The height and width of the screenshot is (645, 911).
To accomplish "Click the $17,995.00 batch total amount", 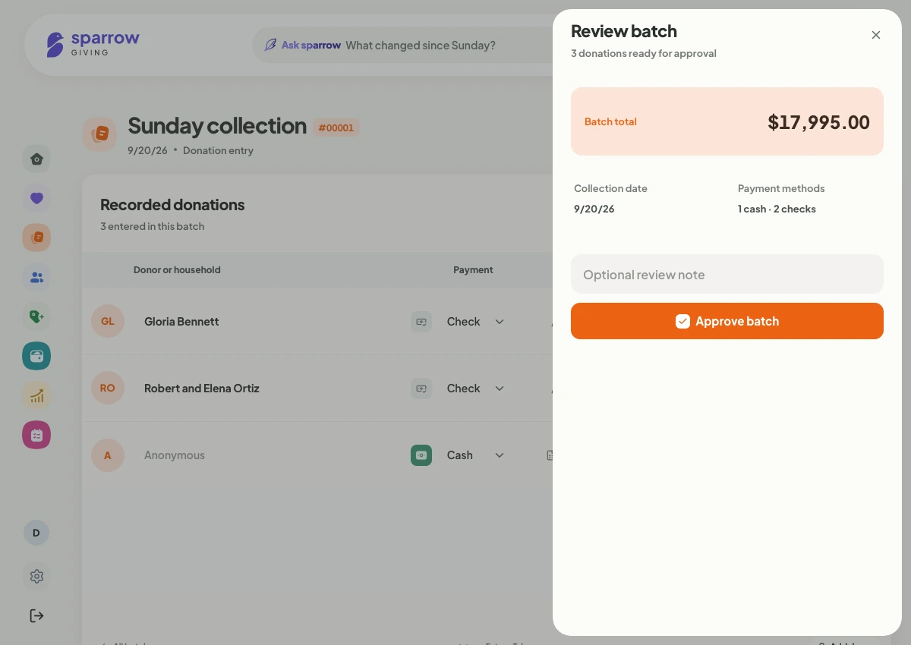I will (x=818, y=122).
